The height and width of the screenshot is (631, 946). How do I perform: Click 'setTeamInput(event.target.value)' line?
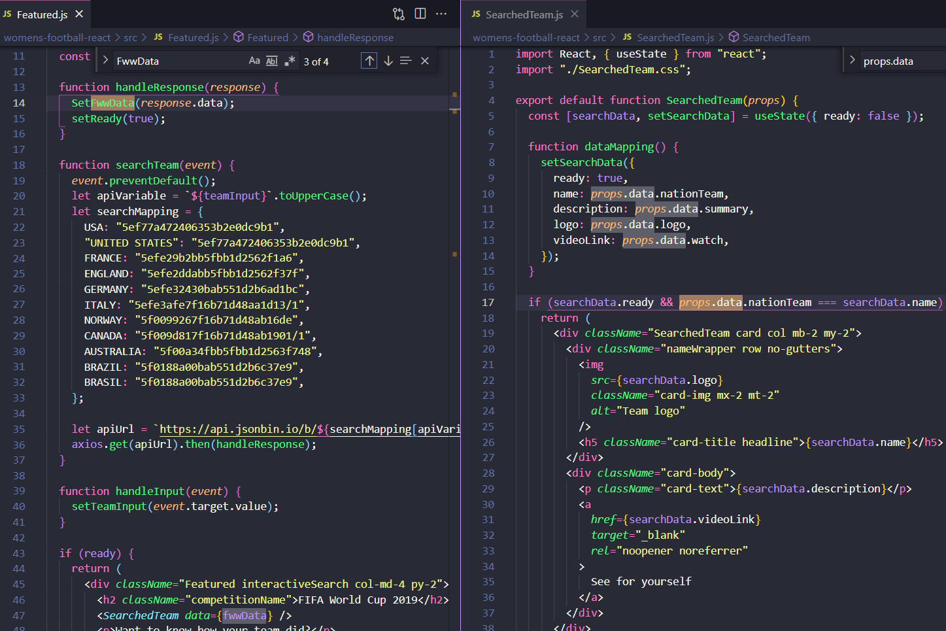click(x=175, y=506)
